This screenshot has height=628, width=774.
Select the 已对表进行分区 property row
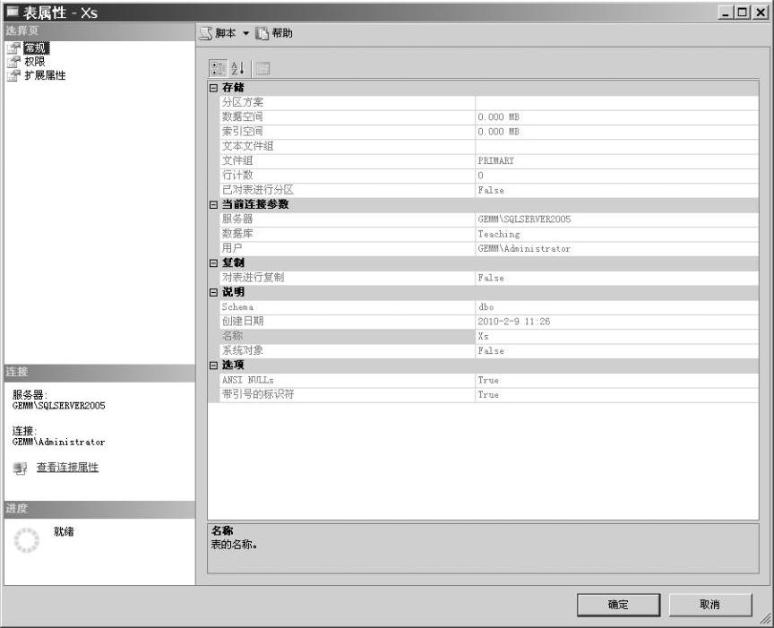489,190
